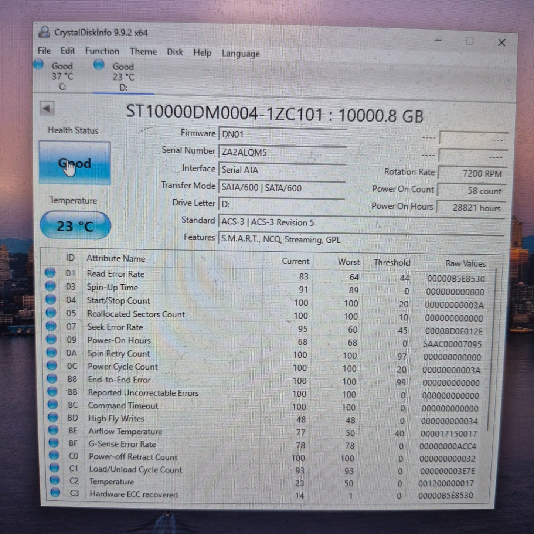534x534 pixels.
Task: Click status icon for Spin Retry Count
Action: click(52, 352)
